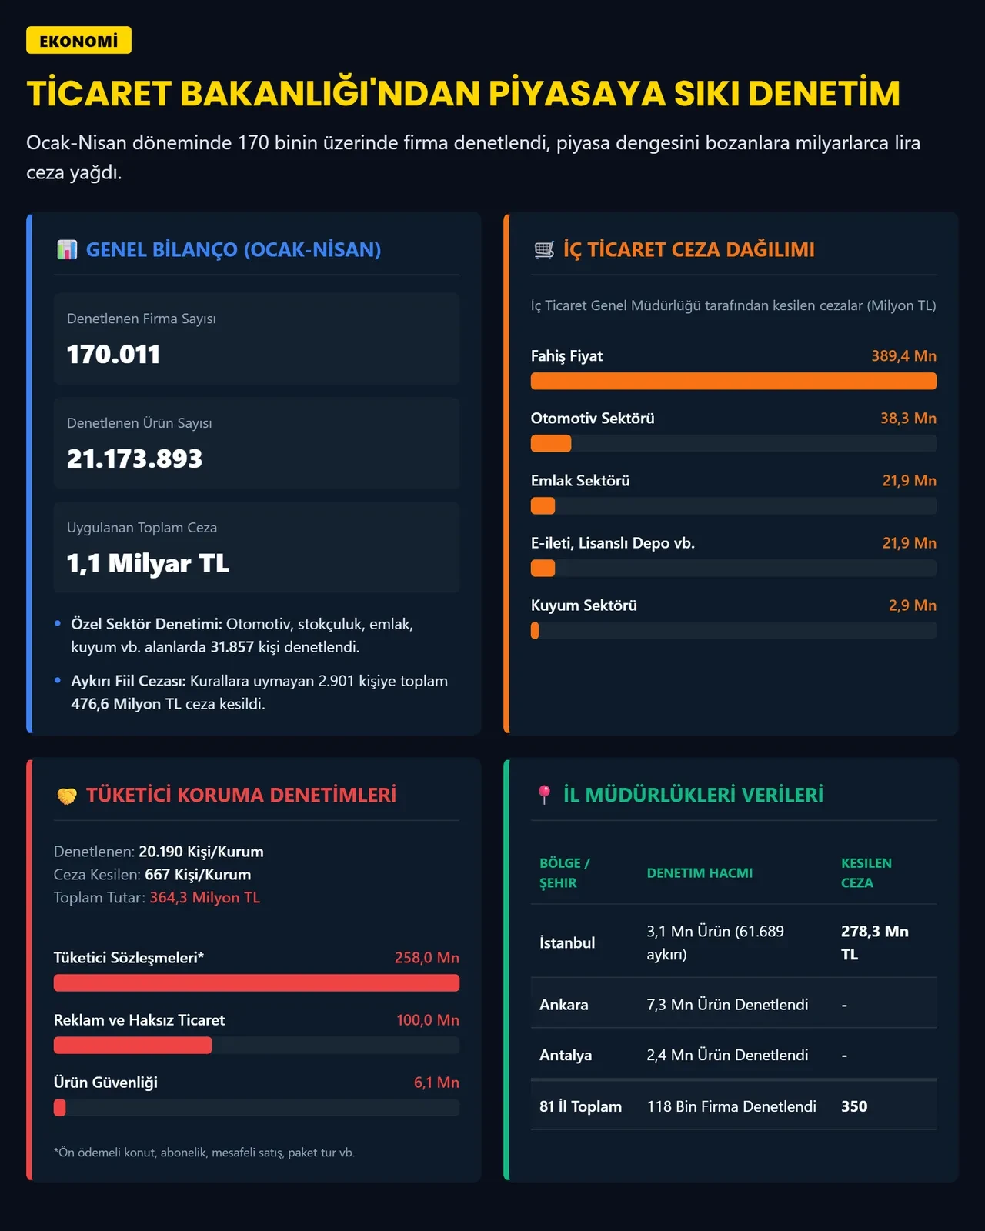Click the Kesilen Ceza column header
Image resolution: width=985 pixels, height=1231 pixels.
pyautogui.click(x=866, y=873)
